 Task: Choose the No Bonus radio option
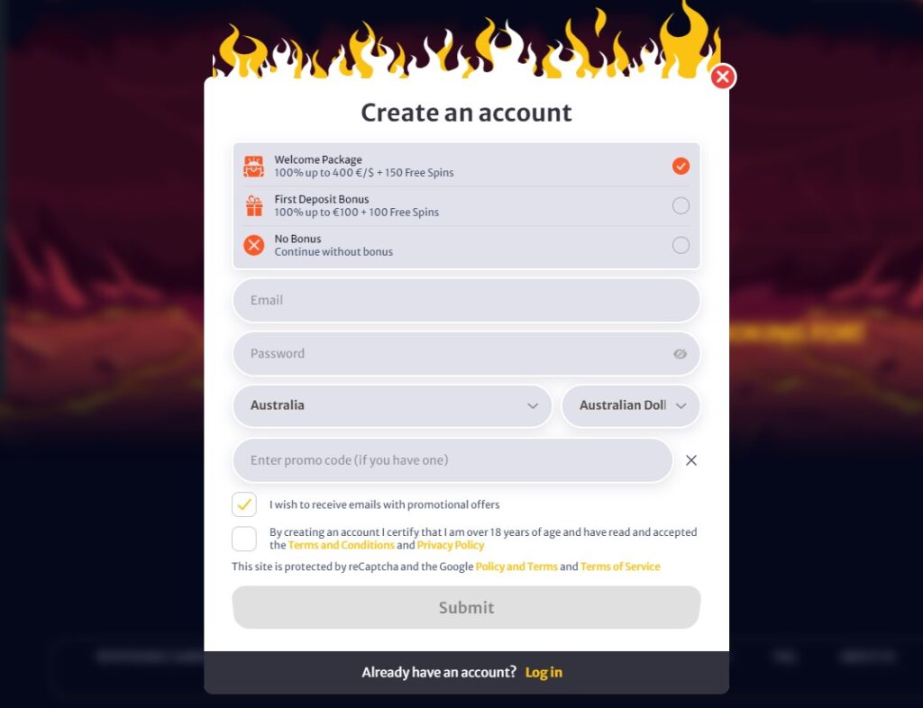click(681, 245)
